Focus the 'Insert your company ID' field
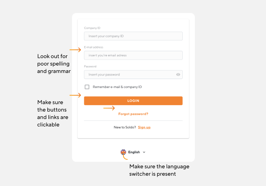This screenshot has height=186, width=266. tap(133, 36)
